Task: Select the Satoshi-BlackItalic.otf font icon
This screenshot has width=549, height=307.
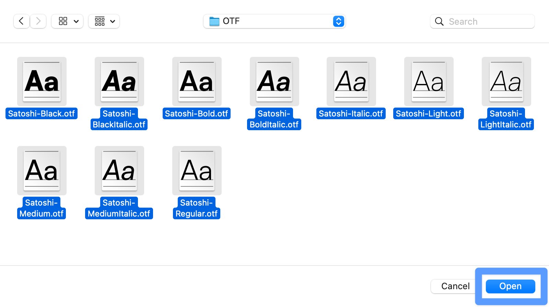Action: coord(119,82)
